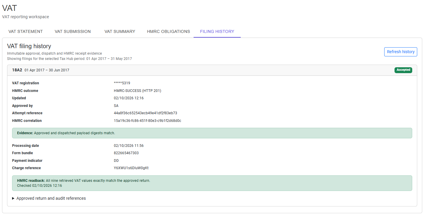
Task: Click the Checked 02/10/2026 12:16 line
Action: coord(39,186)
